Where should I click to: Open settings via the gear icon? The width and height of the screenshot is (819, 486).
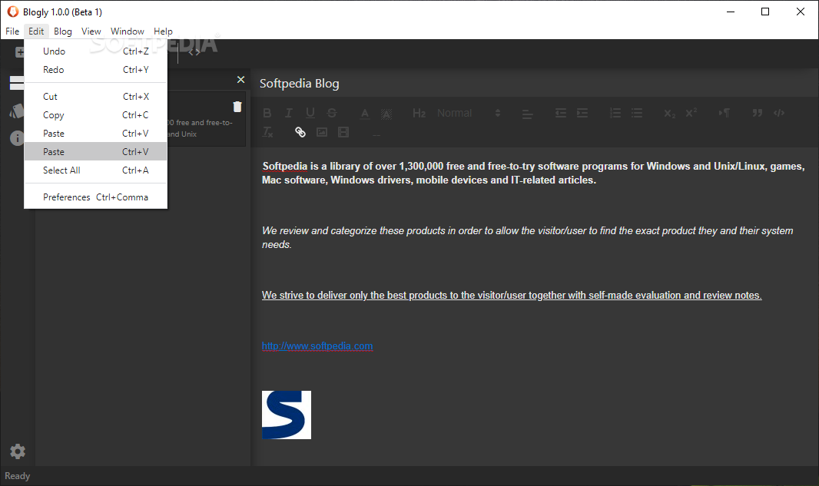tap(17, 451)
